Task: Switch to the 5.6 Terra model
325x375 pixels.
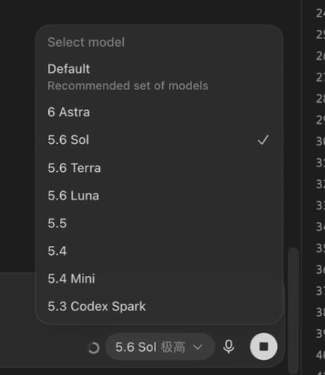Action: (x=159, y=168)
